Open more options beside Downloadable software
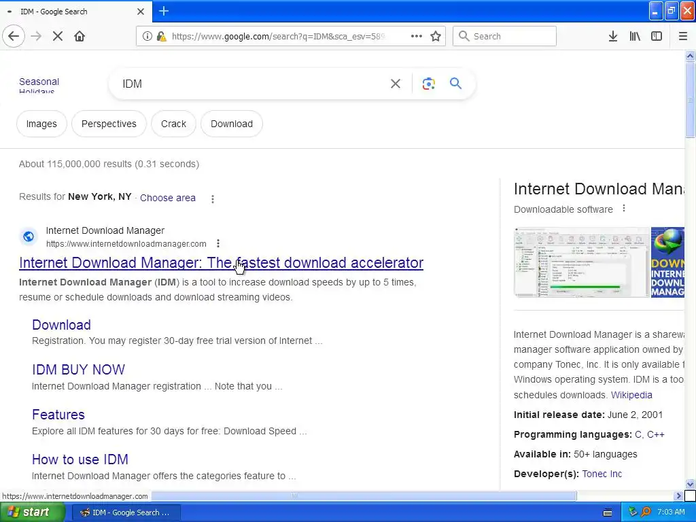The image size is (696, 522). point(624,208)
